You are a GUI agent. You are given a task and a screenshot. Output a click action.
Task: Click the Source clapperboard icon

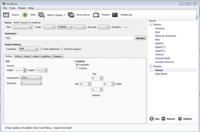[x=6, y=15]
